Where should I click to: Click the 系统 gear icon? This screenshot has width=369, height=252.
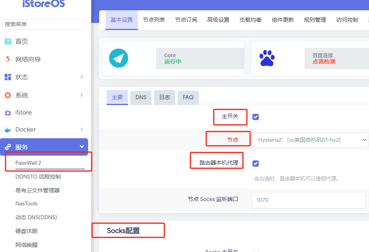point(8,95)
